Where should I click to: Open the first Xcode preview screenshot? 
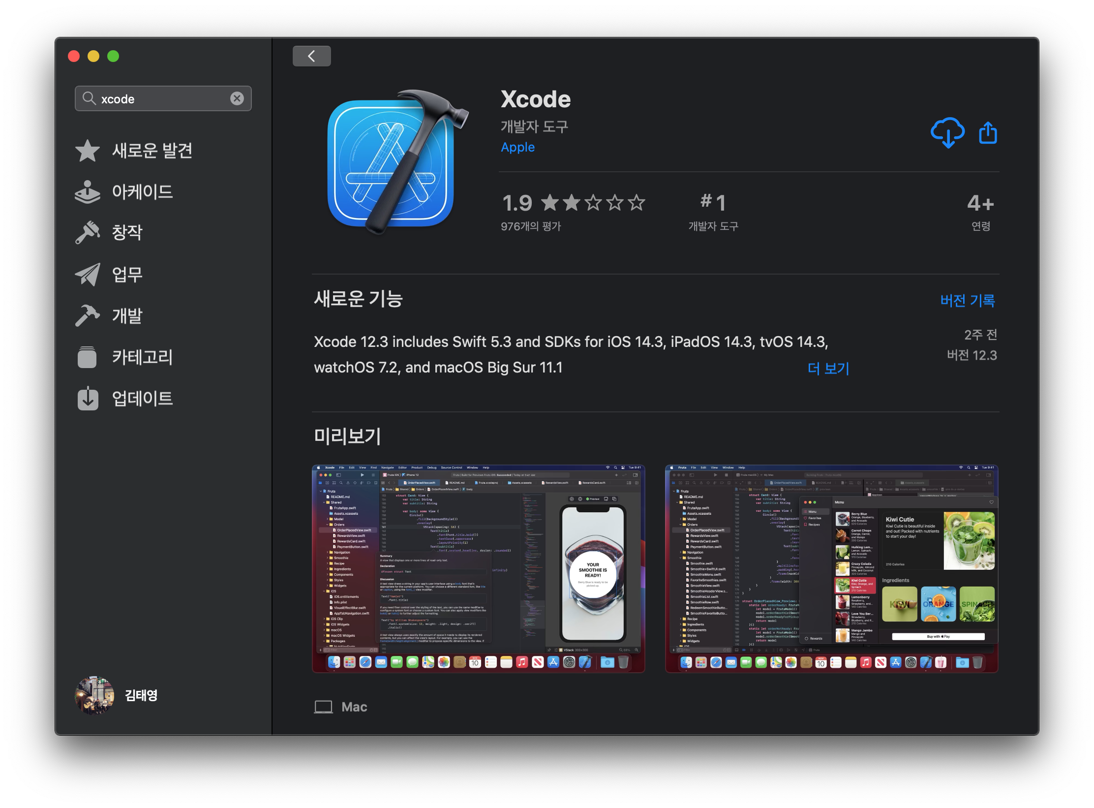click(x=478, y=568)
